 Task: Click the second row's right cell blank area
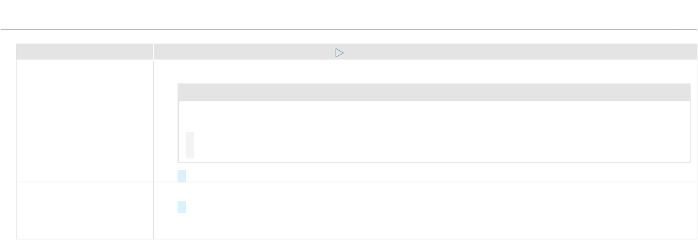[x=425, y=211]
